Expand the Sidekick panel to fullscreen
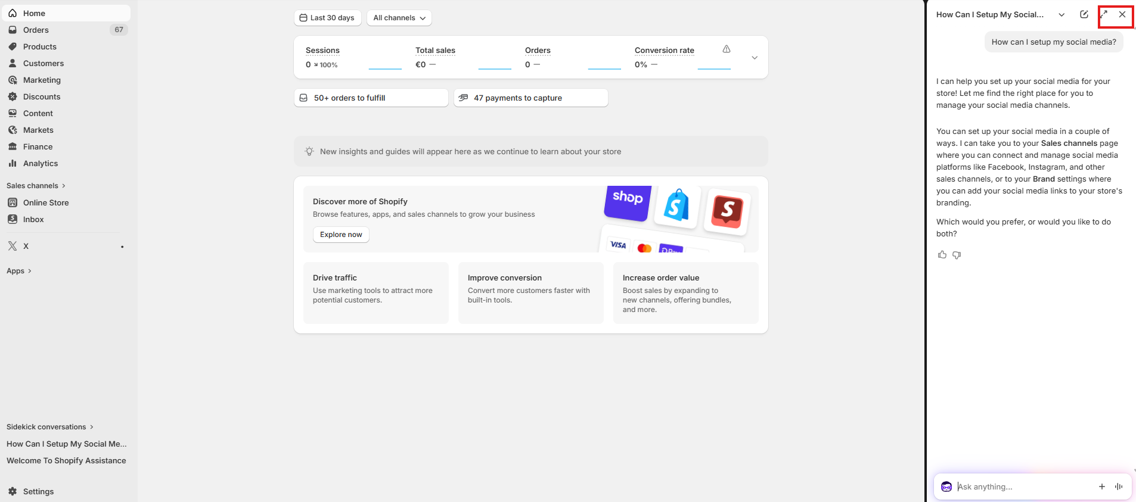The width and height of the screenshot is (1136, 502). [1104, 14]
